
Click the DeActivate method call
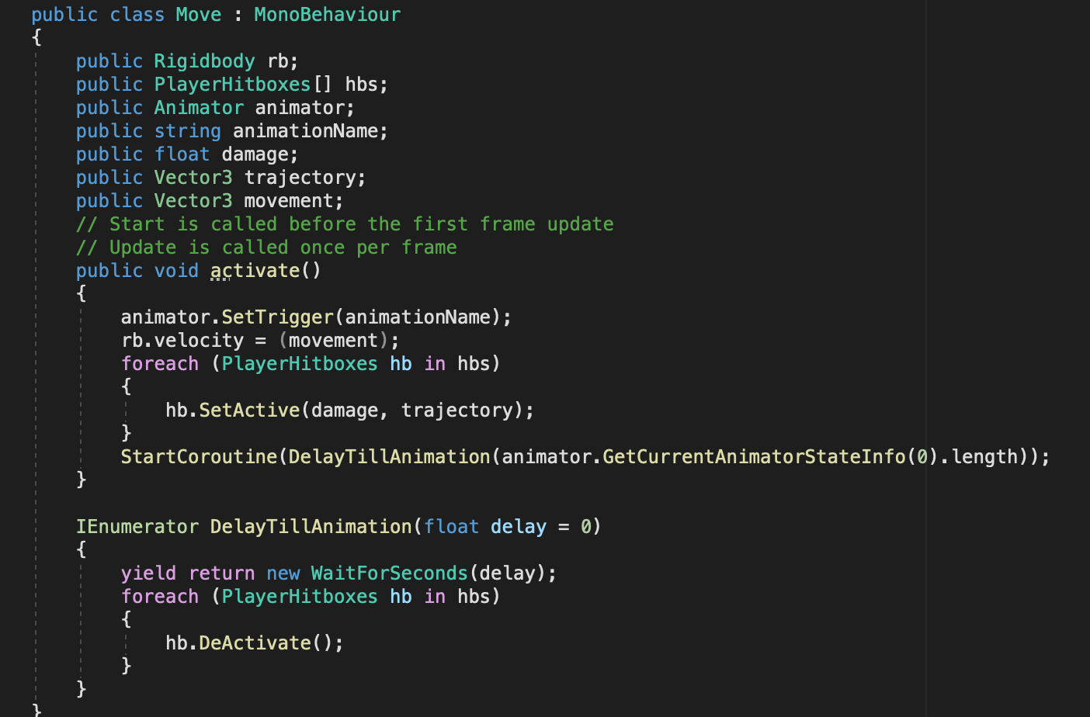tap(255, 643)
